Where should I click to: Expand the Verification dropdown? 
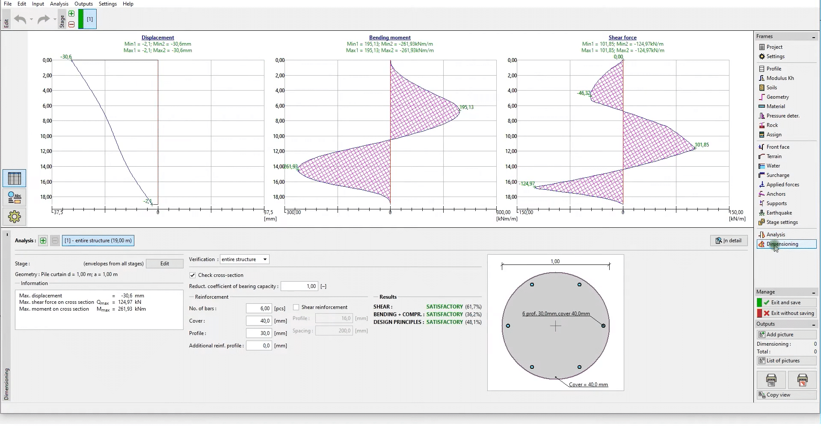[x=265, y=259]
